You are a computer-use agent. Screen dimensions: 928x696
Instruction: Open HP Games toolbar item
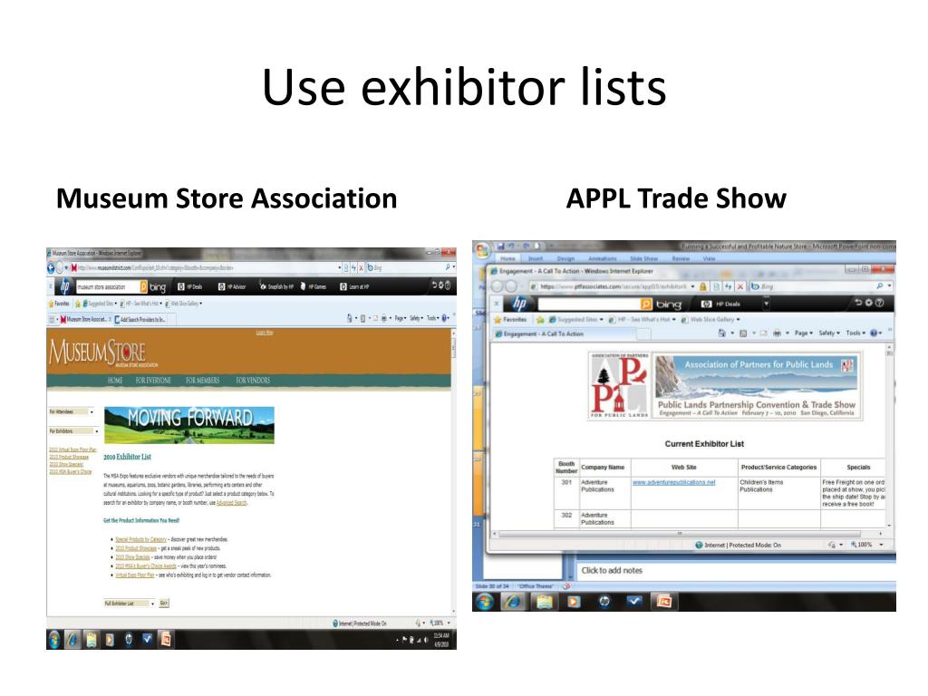[x=314, y=287]
